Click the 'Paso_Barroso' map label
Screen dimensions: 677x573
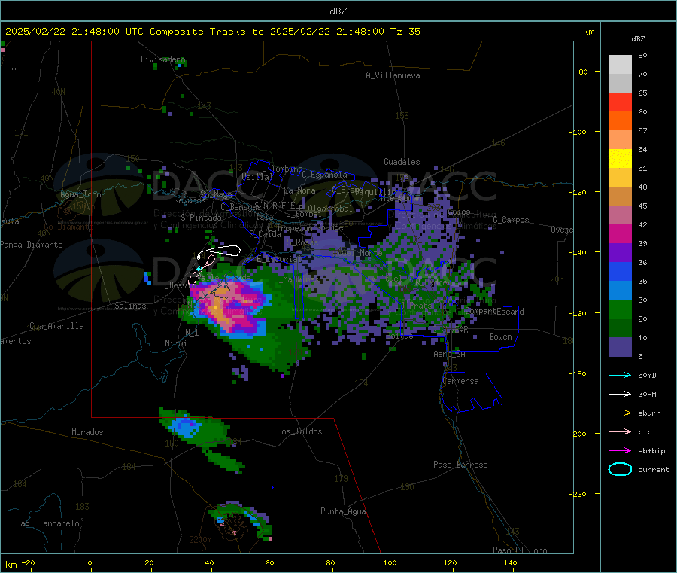tap(460, 465)
